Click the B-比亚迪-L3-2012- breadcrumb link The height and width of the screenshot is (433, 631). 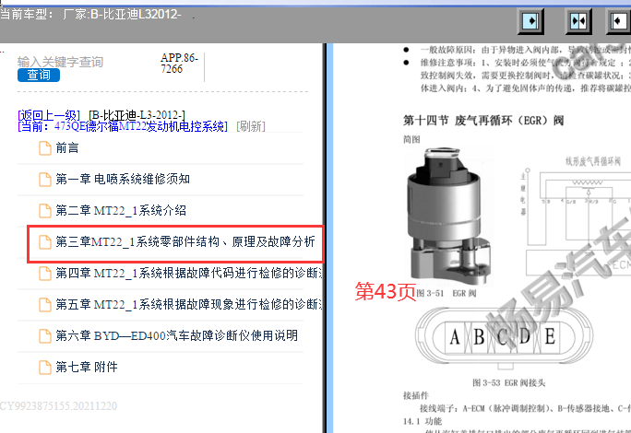[137, 115]
